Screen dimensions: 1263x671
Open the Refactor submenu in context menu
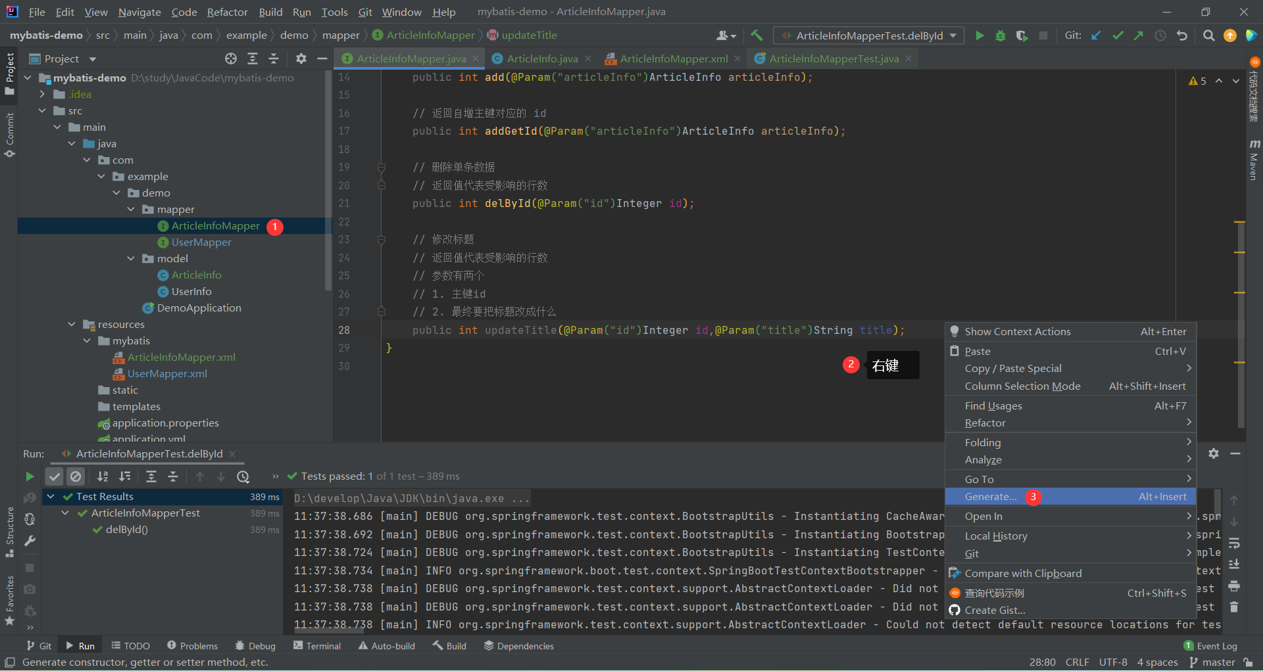pos(1070,423)
